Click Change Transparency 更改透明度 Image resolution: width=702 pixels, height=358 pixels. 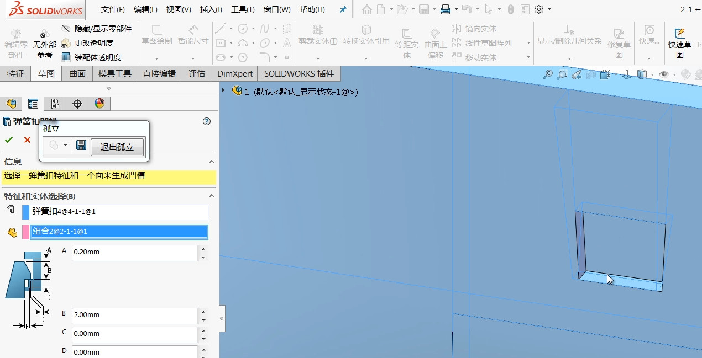tap(87, 43)
